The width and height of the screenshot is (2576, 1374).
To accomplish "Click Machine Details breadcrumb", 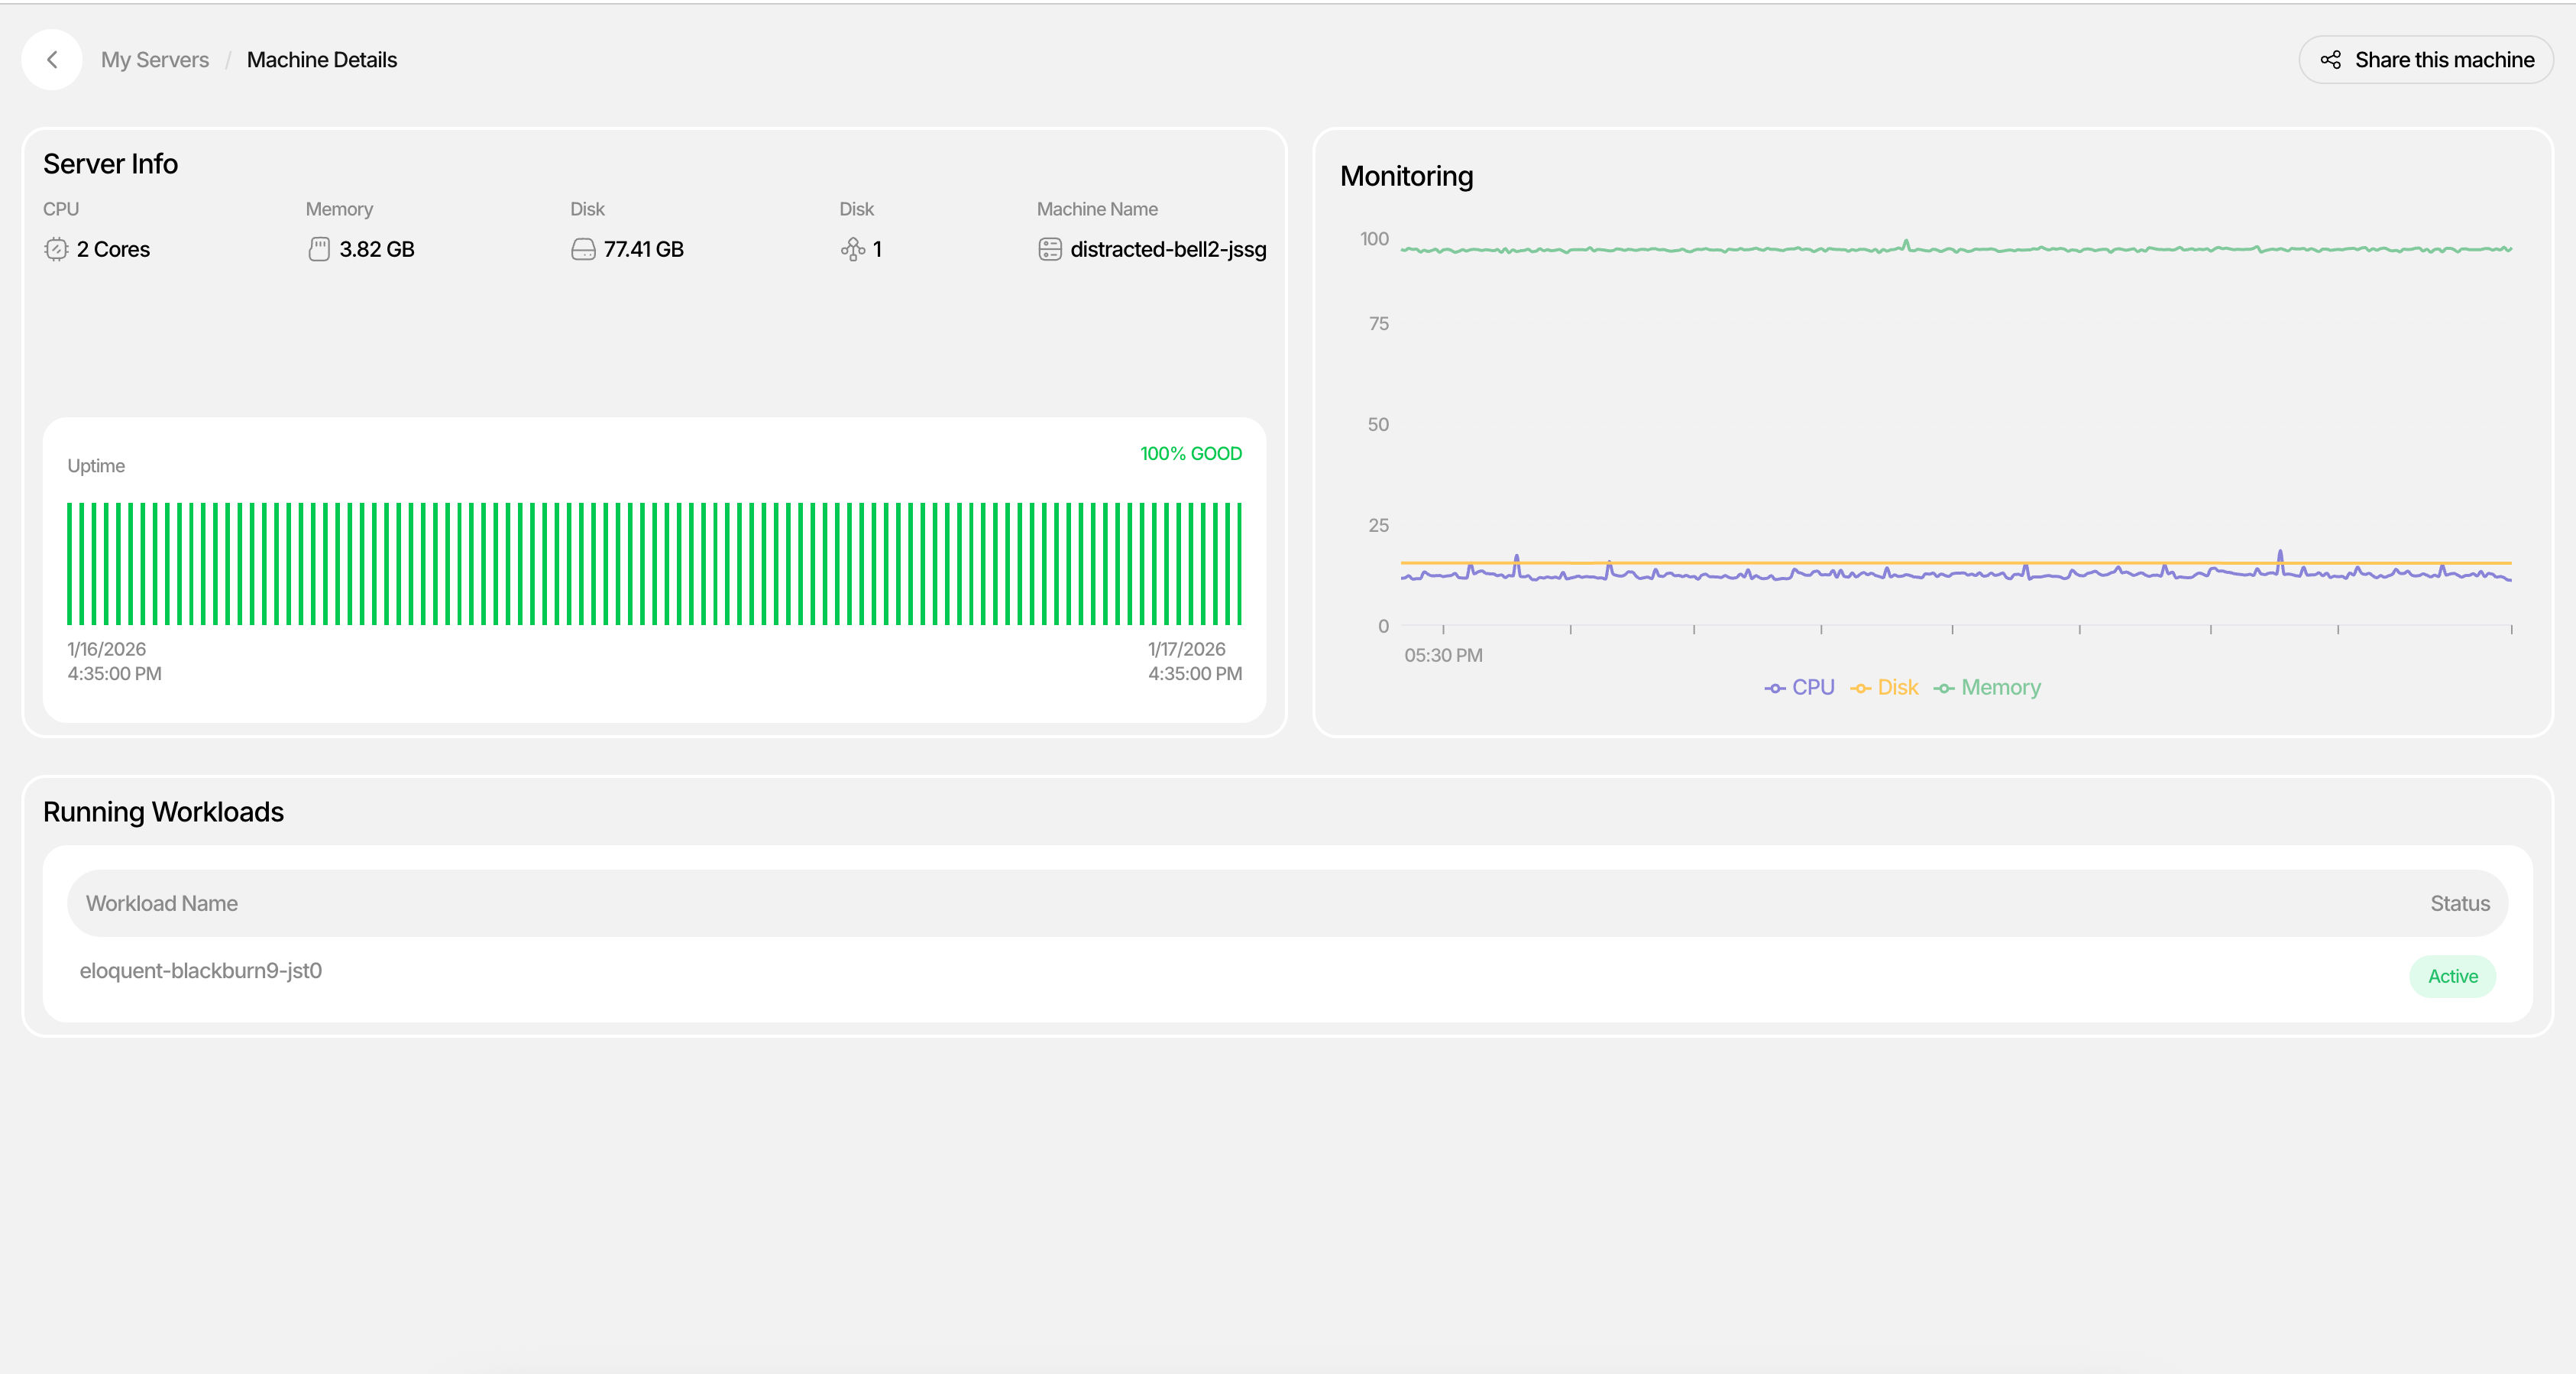I will [x=321, y=60].
